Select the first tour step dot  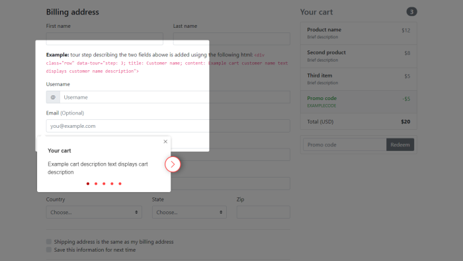coord(88,184)
